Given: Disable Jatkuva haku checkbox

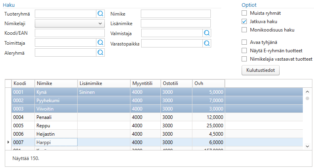Looking at the screenshot, I should 244,22.
